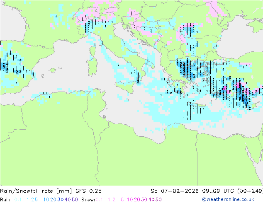Screen dimensions: 263x203
Task: Select the Snow legend value 30
Action: coord(144,200)
